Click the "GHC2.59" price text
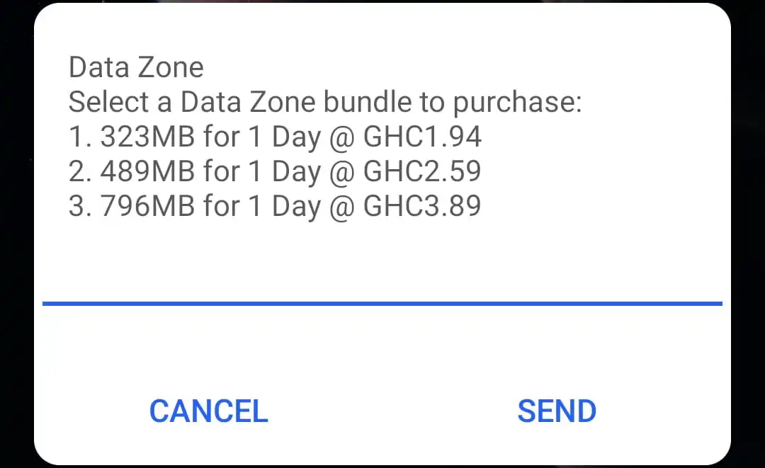Image resolution: width=765 pixels, height=468 pixels. coord(422,172)
